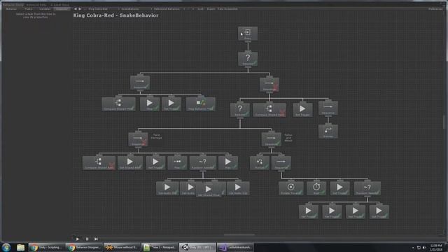This screenshot has height=252, width=448.
Task: Switch to Unity Scripting Chrome window
Action: (46, 247)
